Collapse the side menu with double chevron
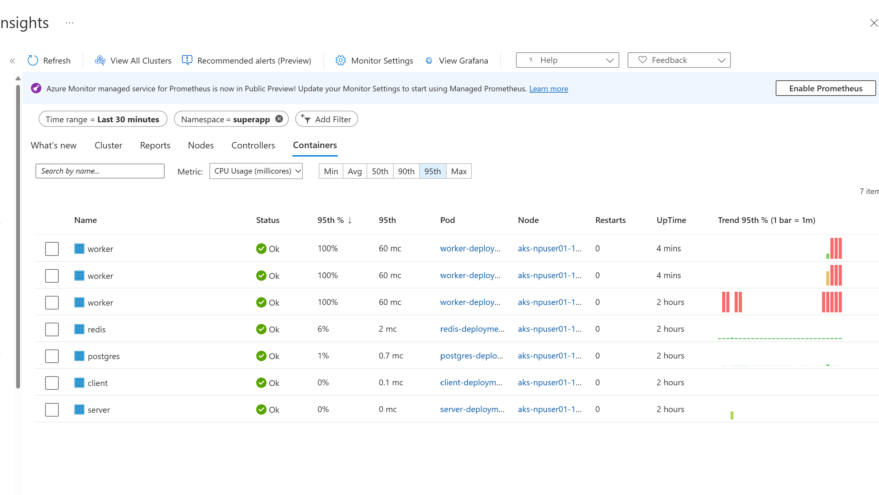This screenshot has height=495, width=879. point(12,61)
